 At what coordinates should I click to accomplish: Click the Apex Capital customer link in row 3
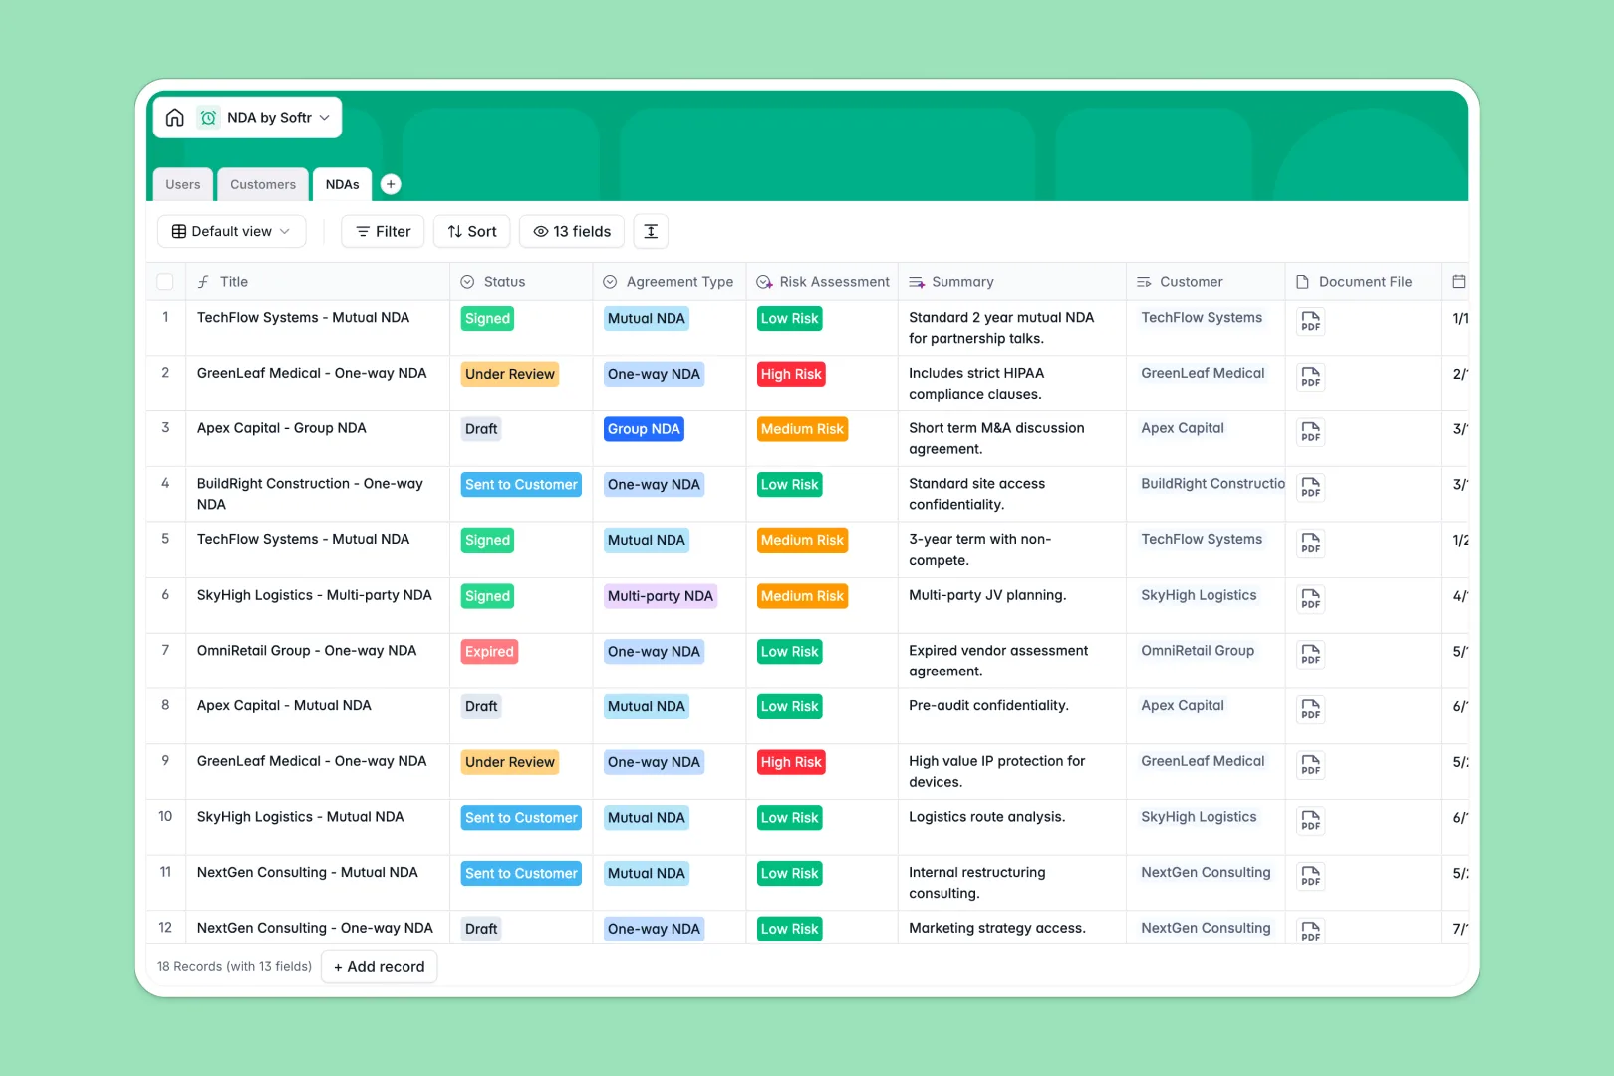coord(1182,428)
